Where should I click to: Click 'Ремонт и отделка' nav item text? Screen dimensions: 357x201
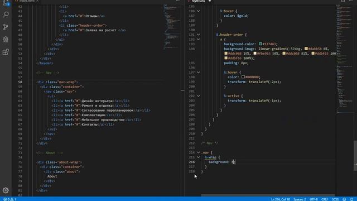[97, 106]
